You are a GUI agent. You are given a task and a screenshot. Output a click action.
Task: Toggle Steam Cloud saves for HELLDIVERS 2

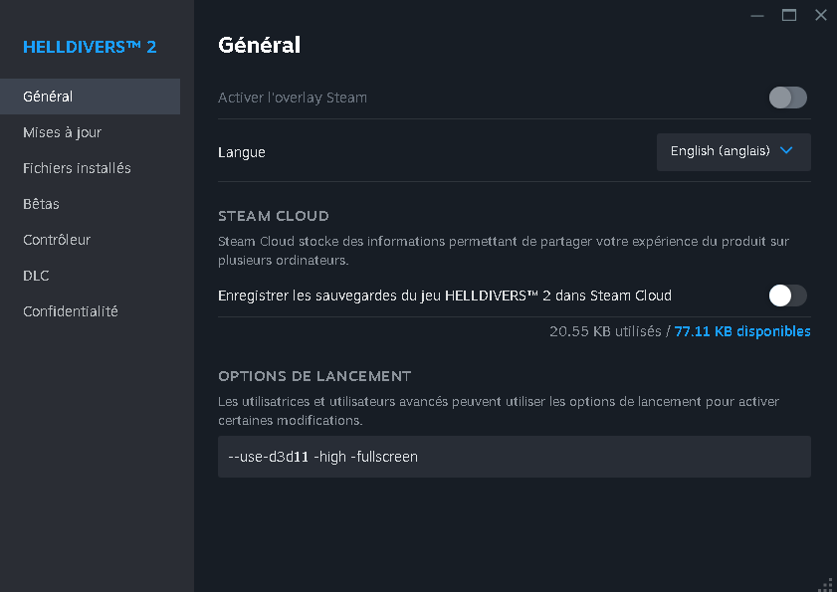click(787, 296)
